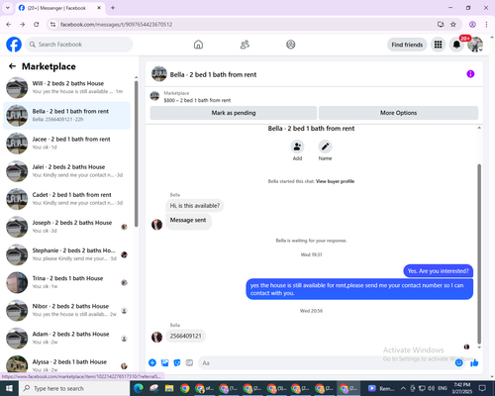The width and height of the screenshot is (495, 396).
Task: Open the notifications bell
Action: (456, 45)
